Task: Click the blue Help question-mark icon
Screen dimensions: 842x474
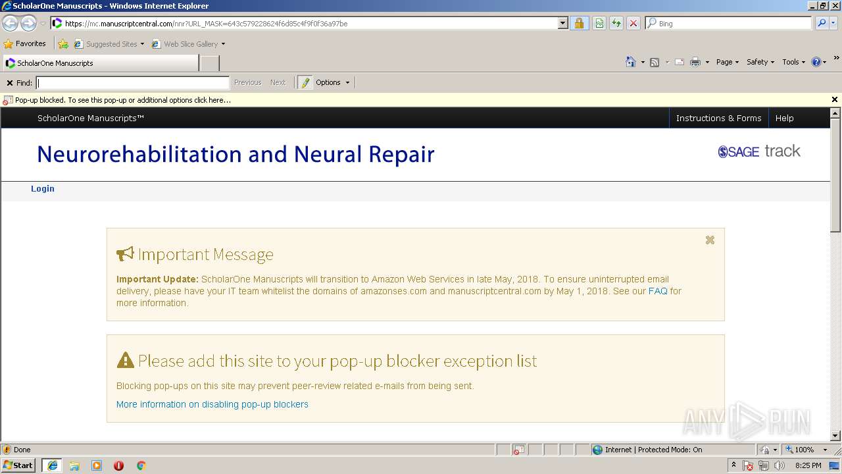Action: [x=816, y=62]
